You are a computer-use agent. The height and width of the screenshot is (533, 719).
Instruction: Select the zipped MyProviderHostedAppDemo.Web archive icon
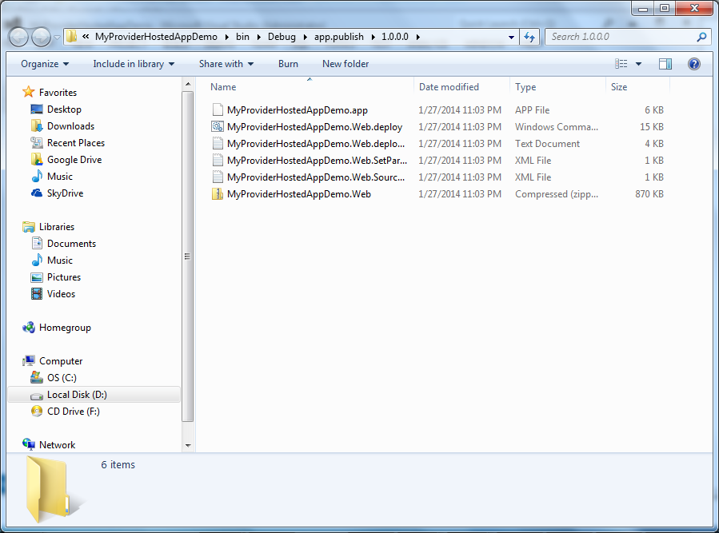[x=218, y=193]
